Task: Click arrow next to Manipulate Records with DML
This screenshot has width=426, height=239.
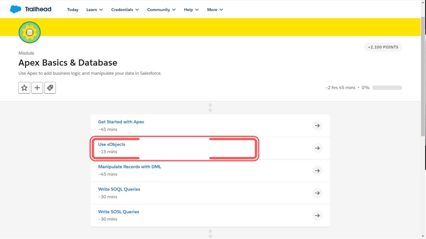Action: (318, 171)
